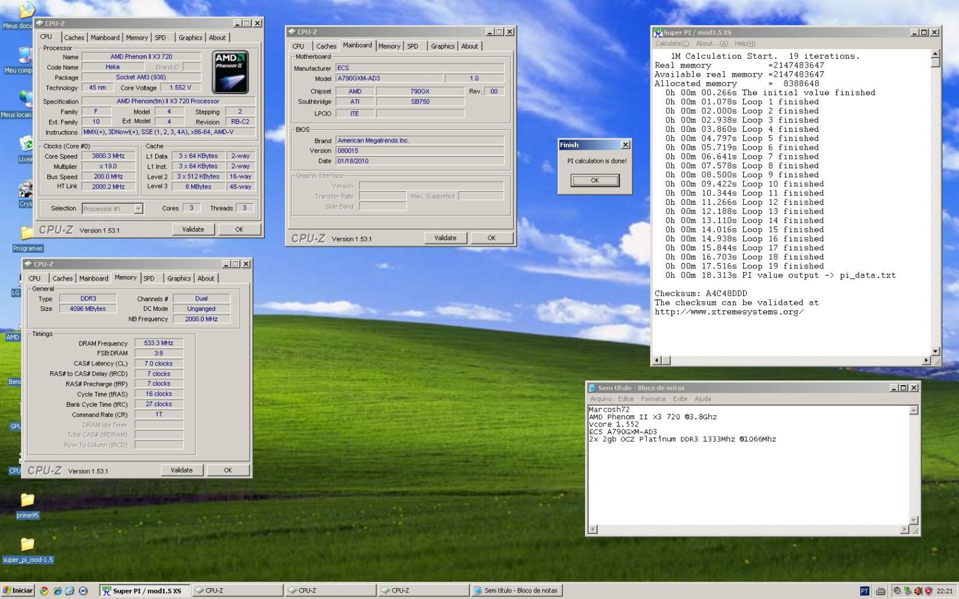Switch to Super PI taskbar button
This screenshot has width=959, height=599.
coord(144,591)
